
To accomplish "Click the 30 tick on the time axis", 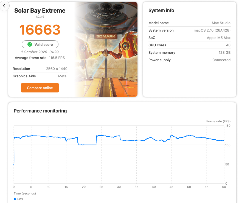I will [119, 187].
